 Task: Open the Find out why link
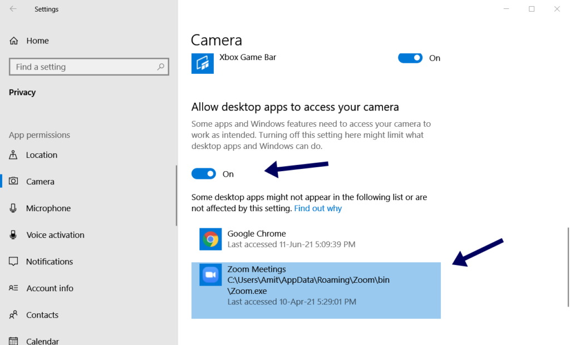[x=318, y=208]
